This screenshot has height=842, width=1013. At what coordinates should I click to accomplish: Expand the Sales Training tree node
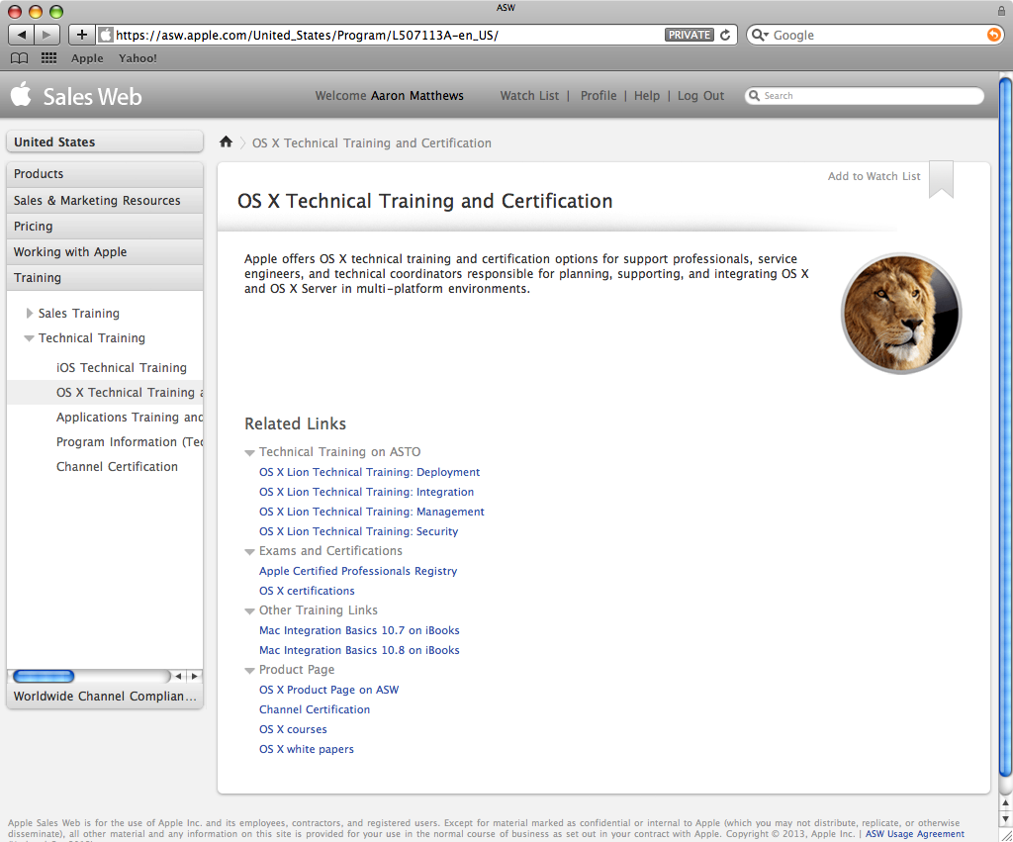click(29, 314)
